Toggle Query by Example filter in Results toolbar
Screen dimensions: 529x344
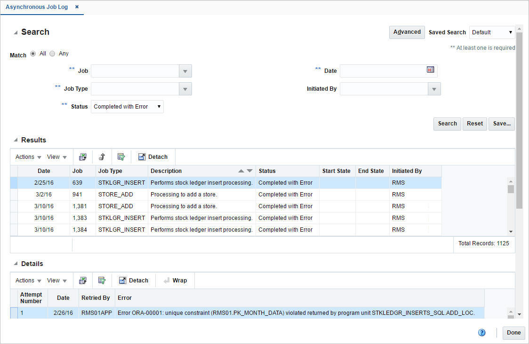coord(121,156)
